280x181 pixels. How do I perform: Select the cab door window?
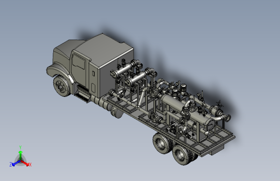(79, 62)
